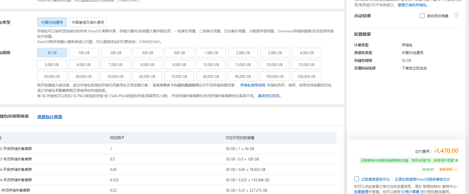Screen dimensions: 469x194
Task: Click the 50 GB / 0.325 = 153.846 GB cell
Action: [247, 180]
